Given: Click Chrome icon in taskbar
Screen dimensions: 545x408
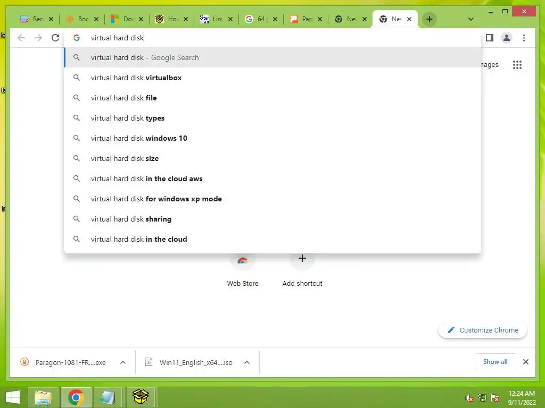Looking at the screenshot, I should tap(76, 397).
